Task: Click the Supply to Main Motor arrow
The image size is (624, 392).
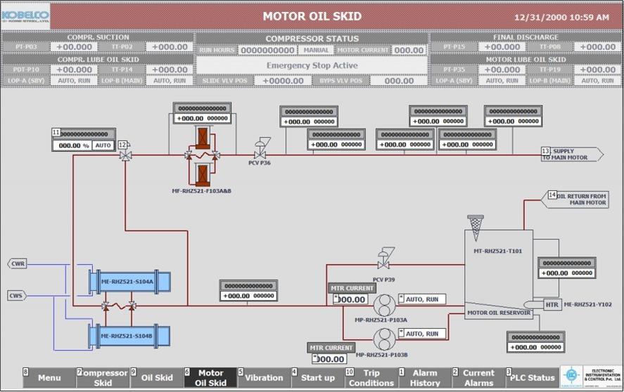Action: pyautogui.click(x=571, y=155)
